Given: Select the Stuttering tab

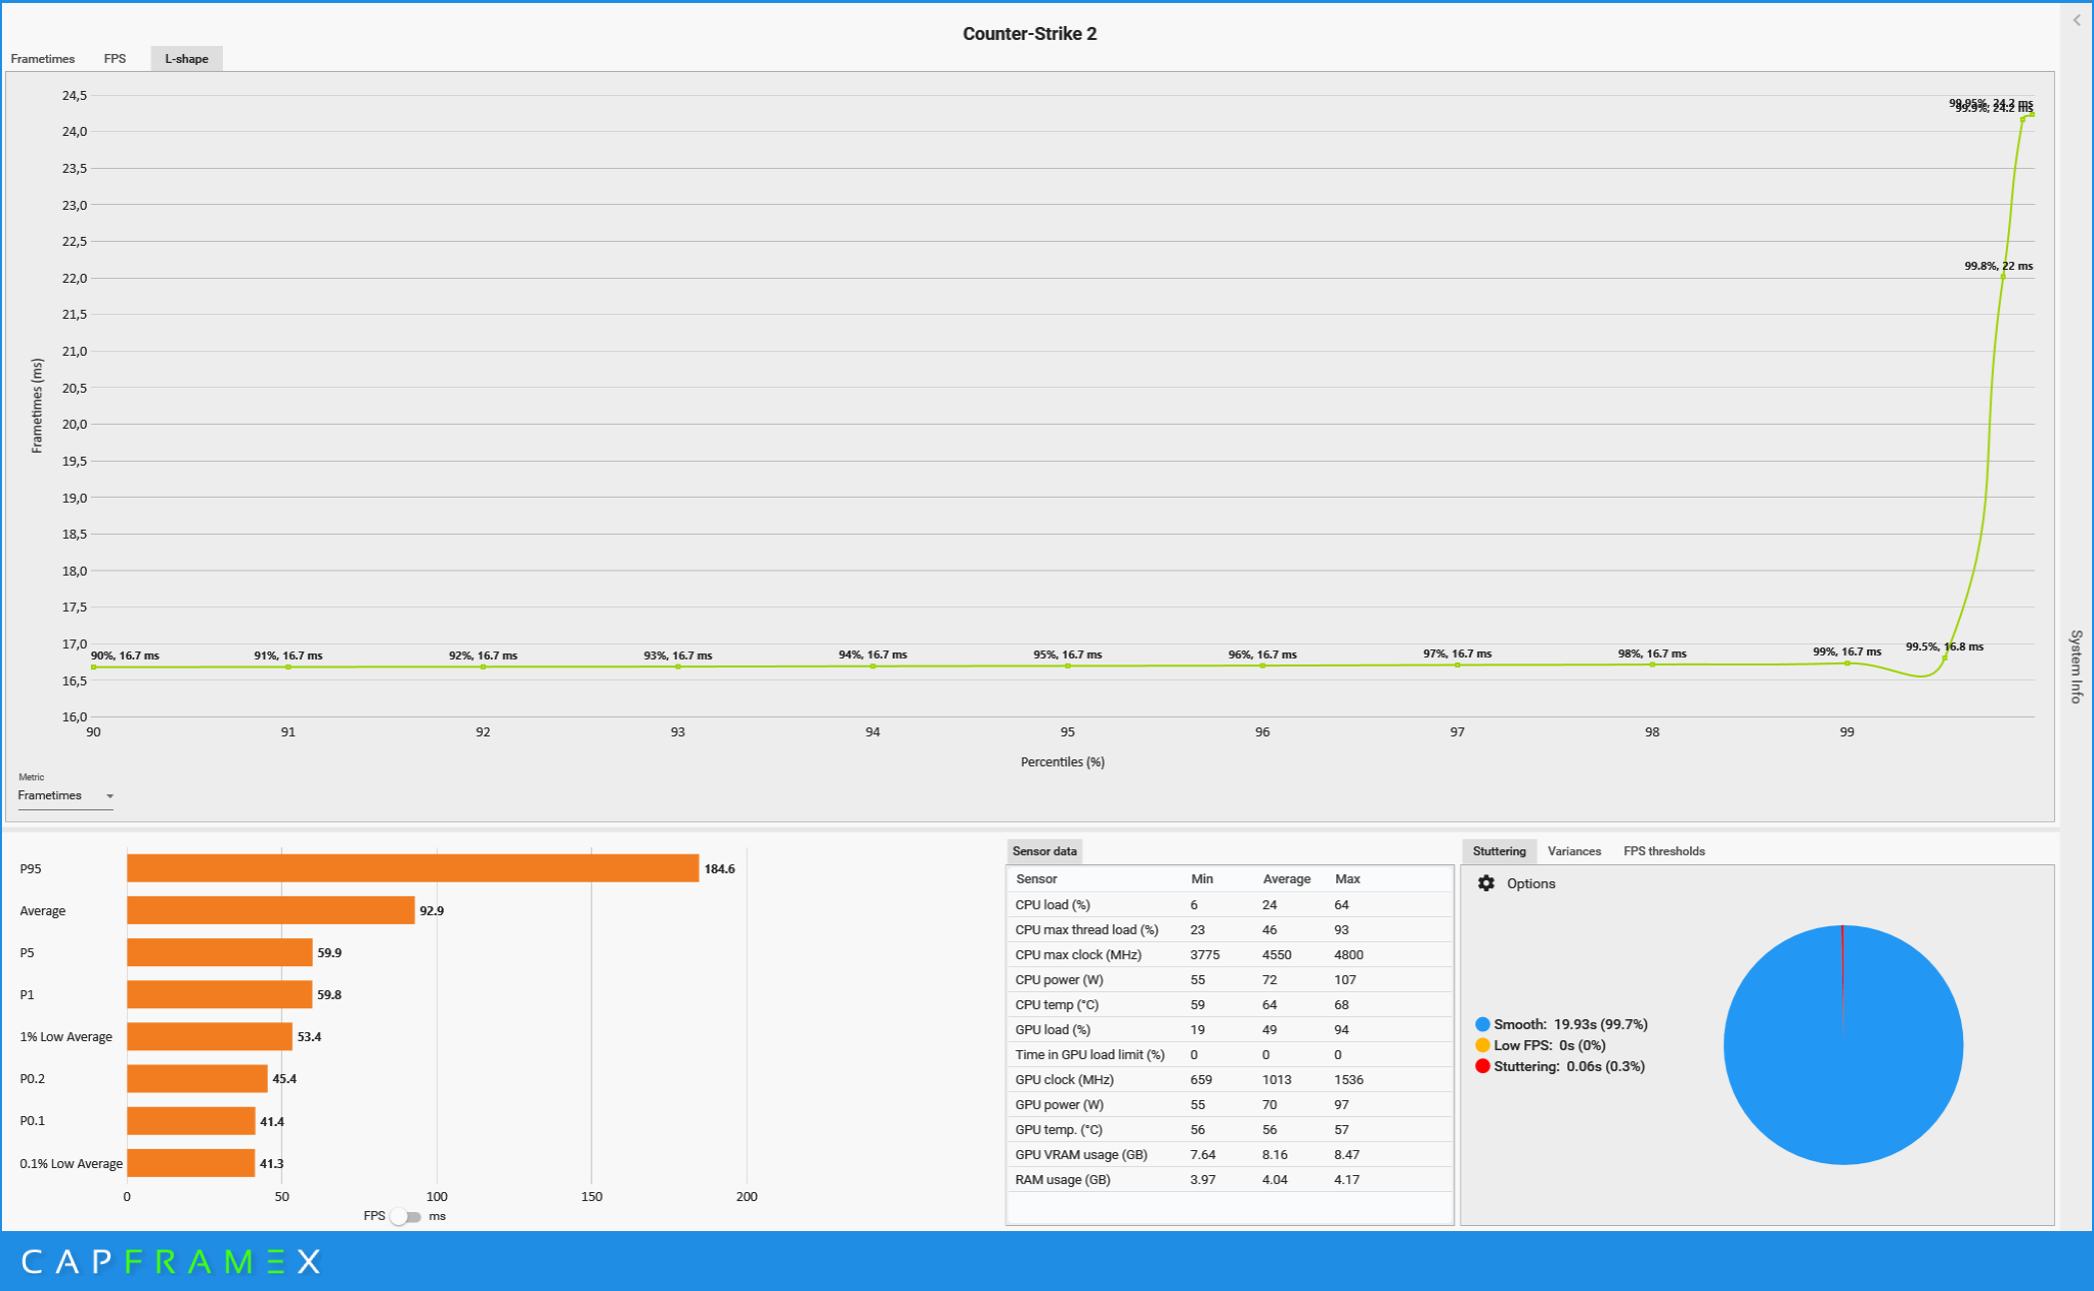Looking at the screenshot, I should coord(1498,851).
